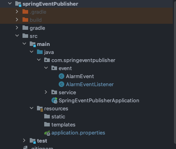Viewport: 176px width, 149px height.
Task: Click the test module folder icon
Action: click(x=33, y=141)
